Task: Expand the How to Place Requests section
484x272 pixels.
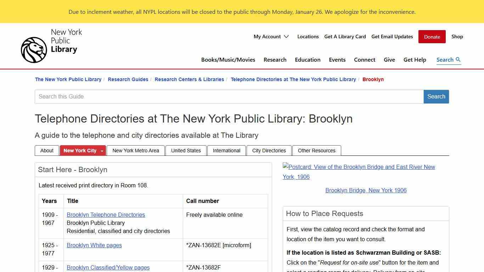Action: coord(325,214)
